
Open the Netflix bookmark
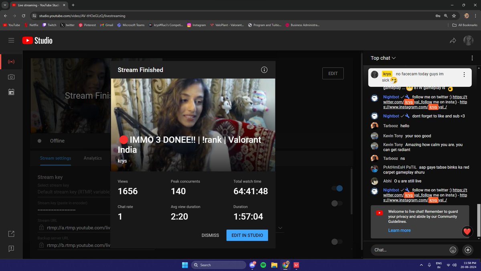click(x=31, y=25)
